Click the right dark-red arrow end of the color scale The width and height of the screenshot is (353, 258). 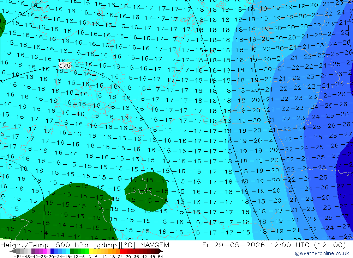pyautogui.click(x=160, y=251)
